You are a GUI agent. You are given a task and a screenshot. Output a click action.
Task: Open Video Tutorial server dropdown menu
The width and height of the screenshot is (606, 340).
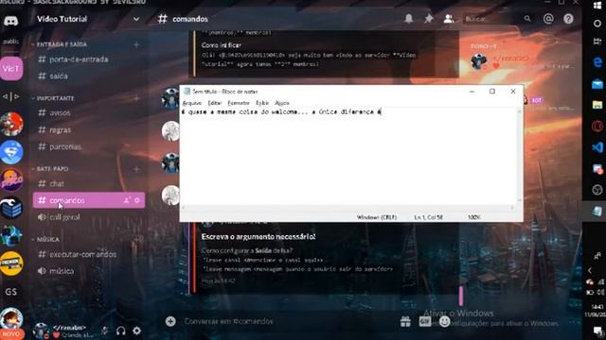pos(136,19)
